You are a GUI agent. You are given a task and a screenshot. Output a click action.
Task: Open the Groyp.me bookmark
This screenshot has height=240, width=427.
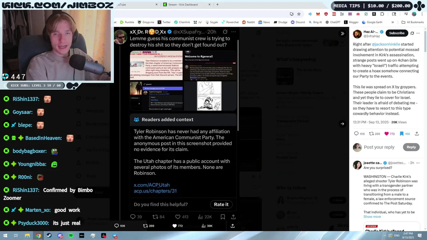pos(146,22)
